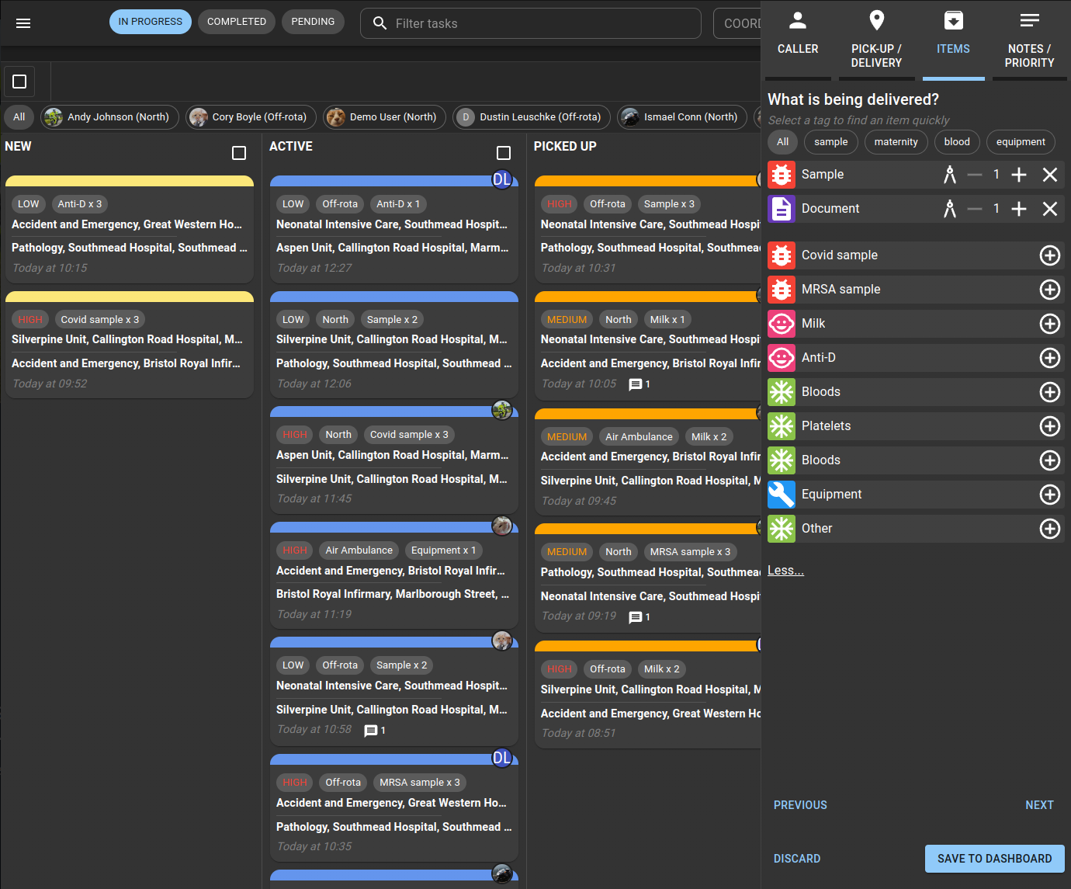Remove the Sample item with X
Screen dimensions: 1071x889
[1049, 175]
